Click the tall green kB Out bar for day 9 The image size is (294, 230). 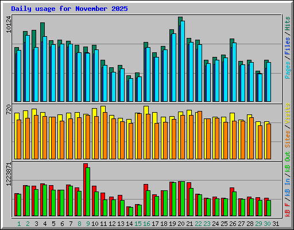pyautogui.click(x=88, y=192)
